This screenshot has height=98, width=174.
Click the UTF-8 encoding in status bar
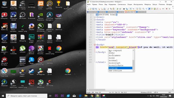pyautogui.click(x=156, y=92)
